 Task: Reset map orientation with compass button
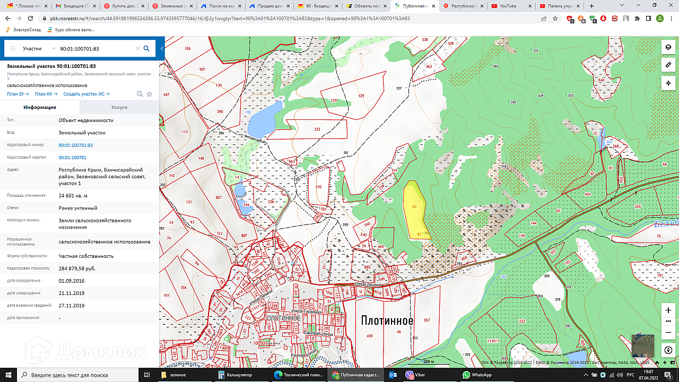point(668,350)
